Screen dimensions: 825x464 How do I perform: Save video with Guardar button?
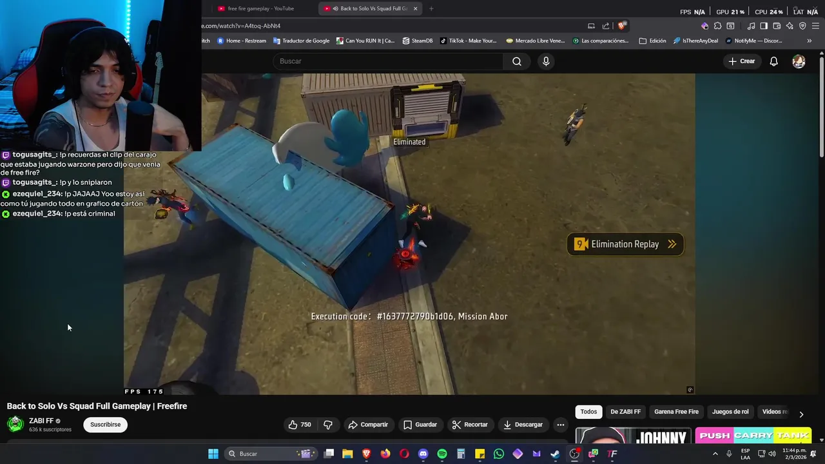tap(420, 425)
